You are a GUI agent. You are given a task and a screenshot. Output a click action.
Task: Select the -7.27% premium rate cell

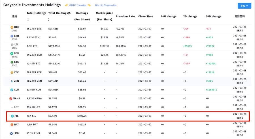pos(120,29)
